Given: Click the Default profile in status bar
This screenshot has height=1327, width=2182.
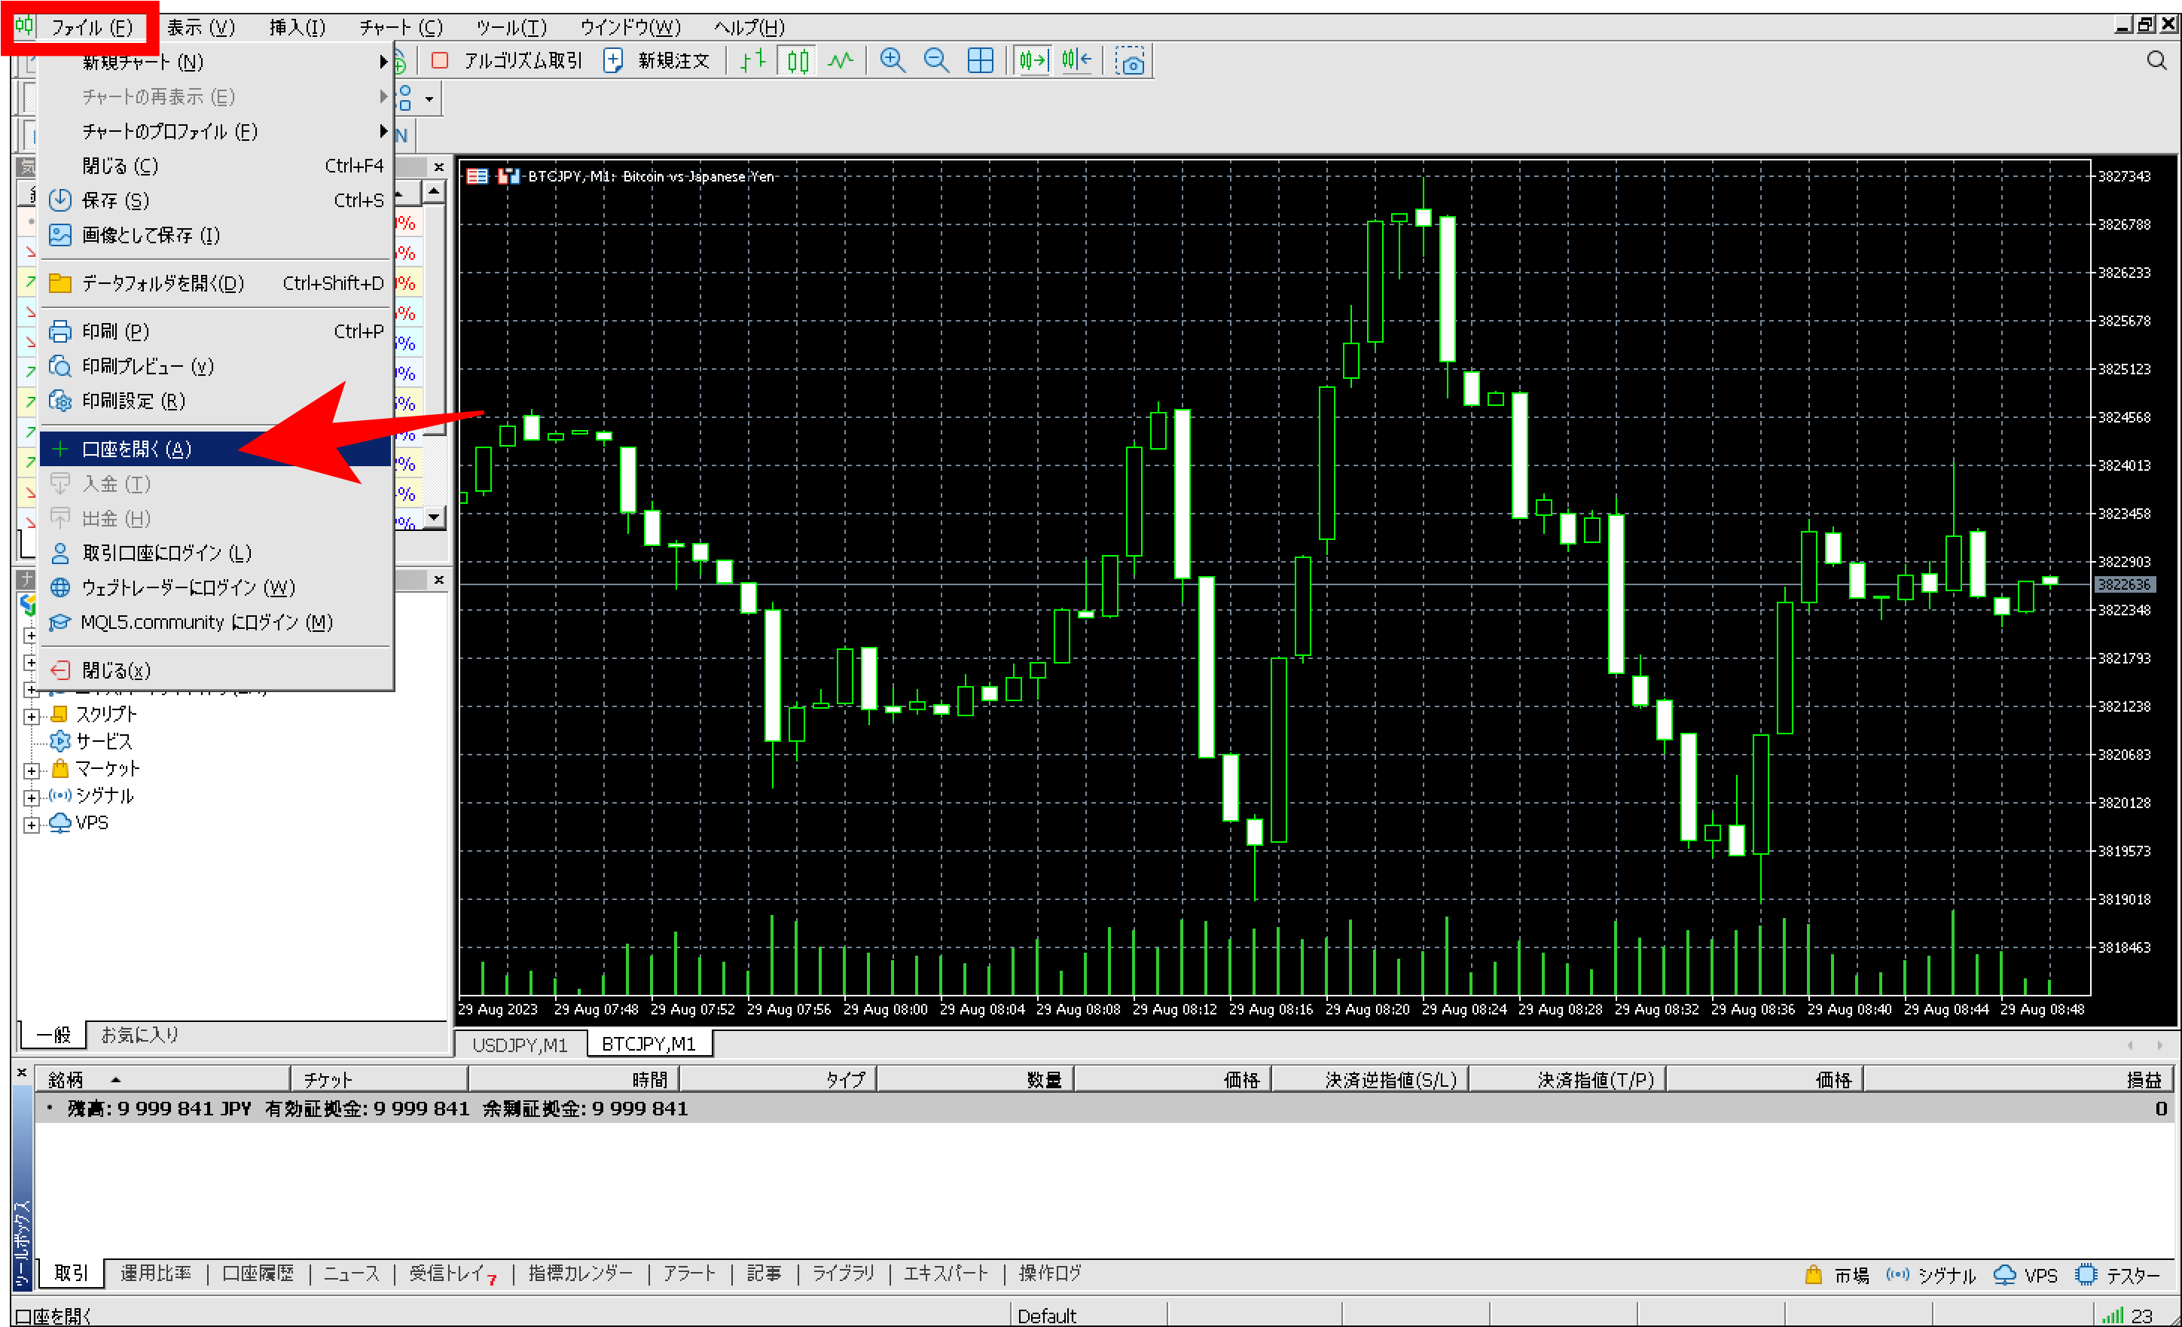Looking at the screenshot, I should (1047, 1316).
